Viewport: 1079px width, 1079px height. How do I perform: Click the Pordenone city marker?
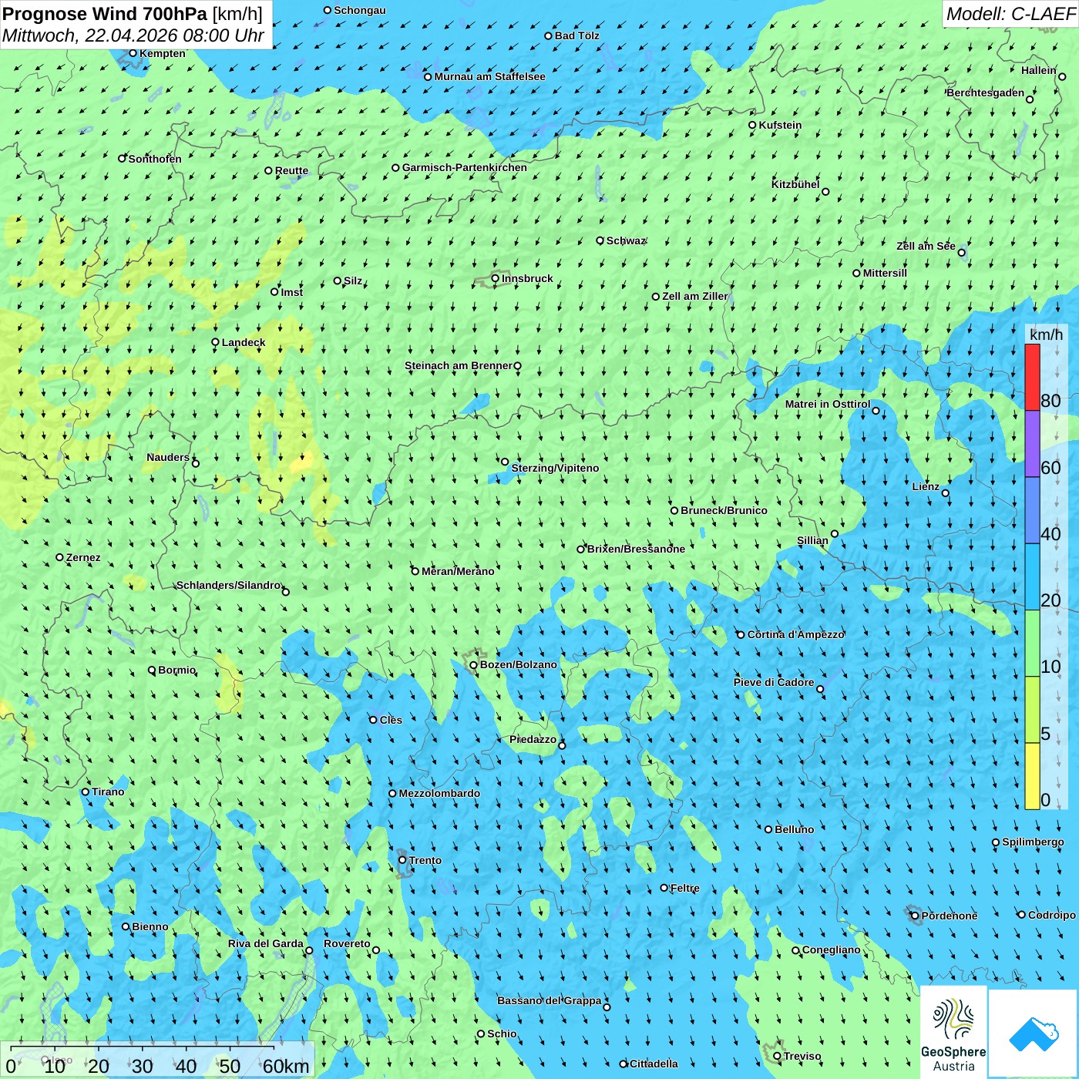coord(915,916)
